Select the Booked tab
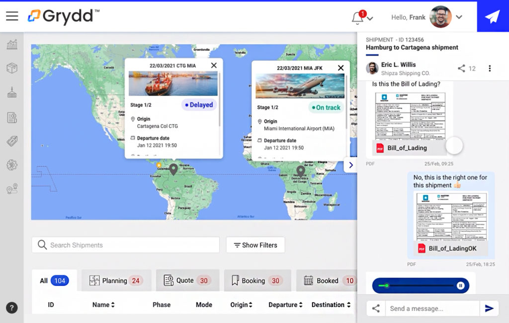This screenshot has width=509, height=323. (x=327, y=280)
